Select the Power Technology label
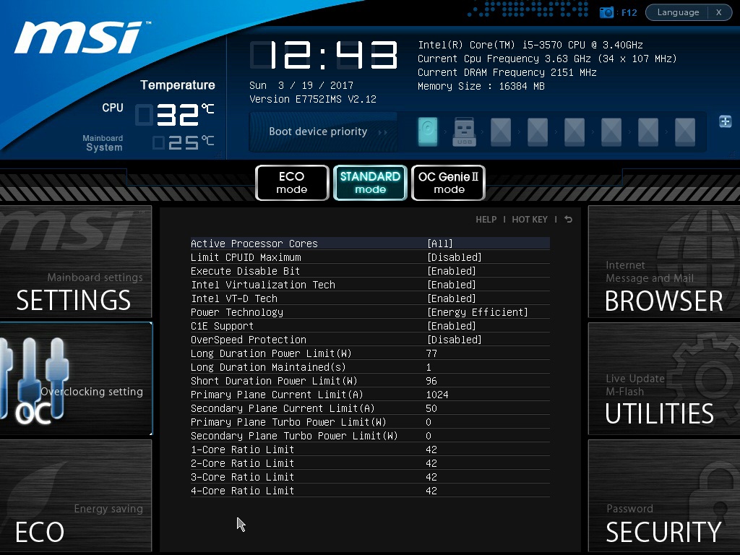740x555 pixels. click(237, 312)
